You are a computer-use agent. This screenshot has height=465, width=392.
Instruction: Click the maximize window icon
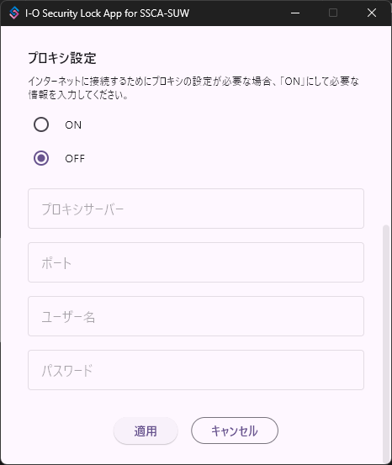coord(333,13)
